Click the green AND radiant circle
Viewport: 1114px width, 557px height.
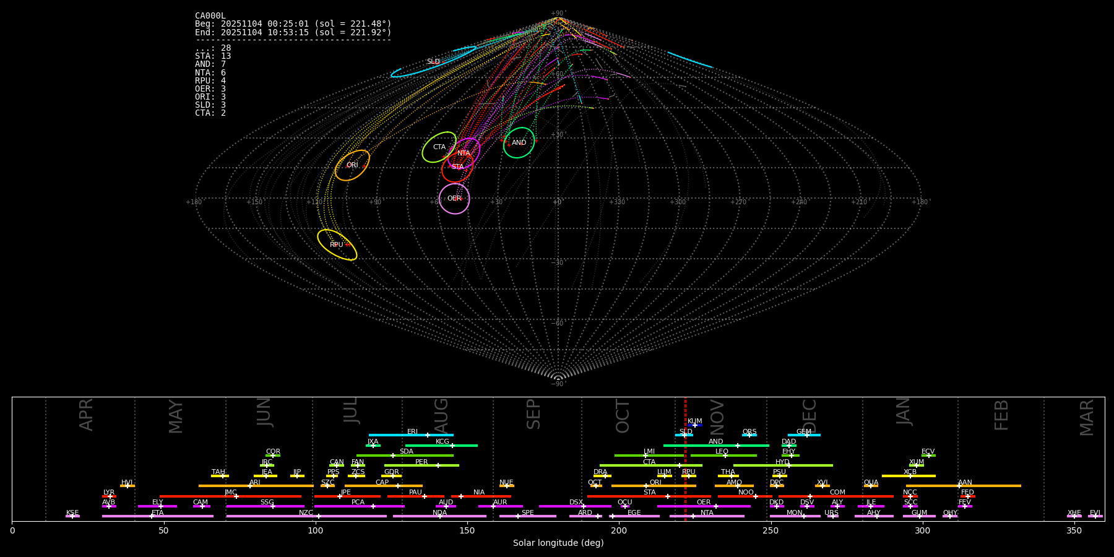click(519, 143)
